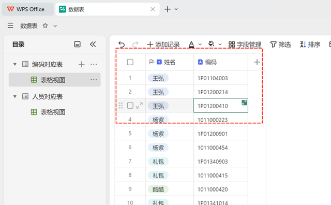Screen dimensions: 331x205
Task: Click the 数据表 title text
Action: click(x=29, y=26)
